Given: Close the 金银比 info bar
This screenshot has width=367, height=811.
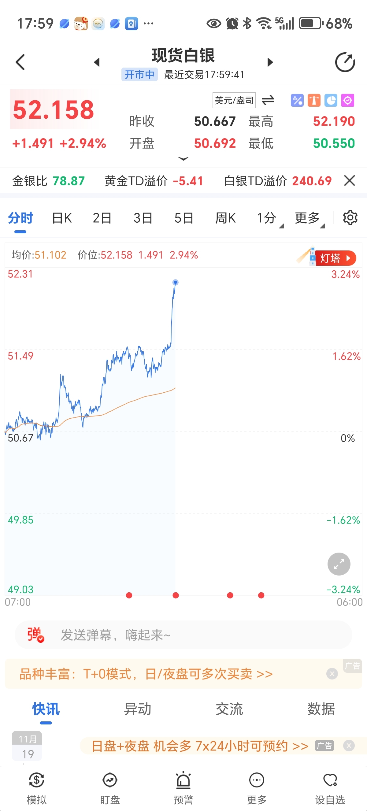Looking at the screenshot, I should click(349, 181).
